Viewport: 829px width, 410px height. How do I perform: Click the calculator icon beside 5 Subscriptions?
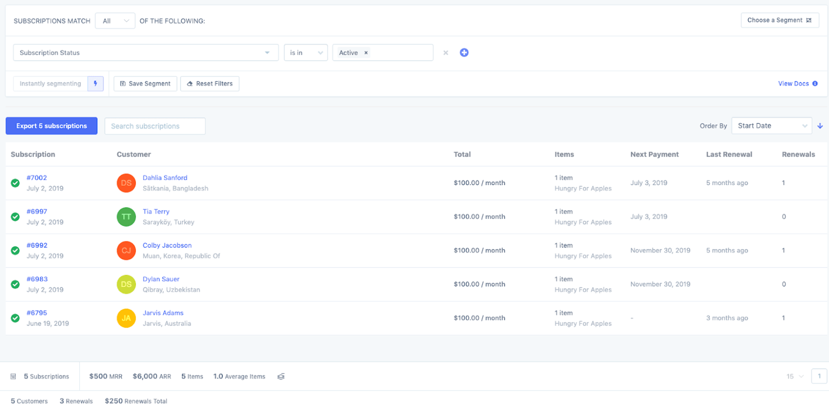13,376
